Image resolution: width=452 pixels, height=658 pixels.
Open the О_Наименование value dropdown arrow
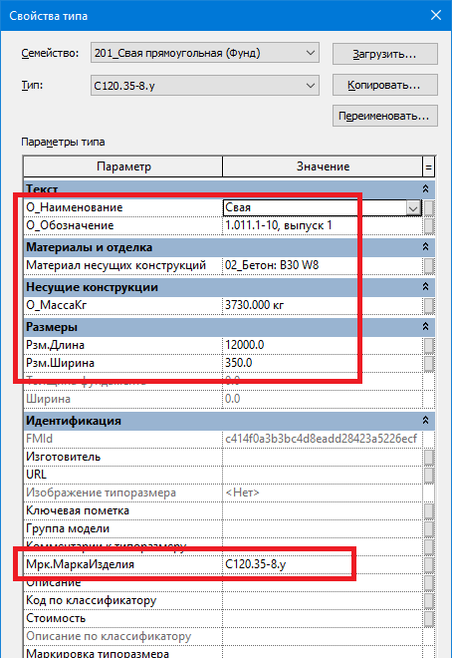pos(413,207)
